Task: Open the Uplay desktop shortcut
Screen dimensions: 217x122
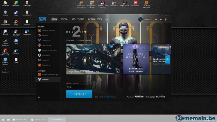Action: point(16,41)
